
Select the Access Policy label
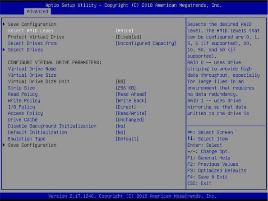tap(25, 113)
